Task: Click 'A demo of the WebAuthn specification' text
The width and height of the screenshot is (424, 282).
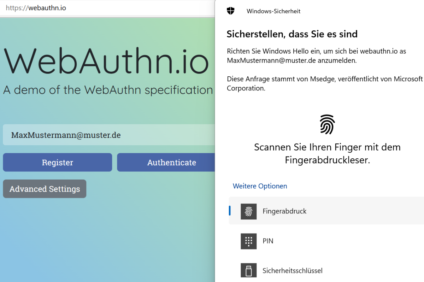Action: (x=108, y=90)
